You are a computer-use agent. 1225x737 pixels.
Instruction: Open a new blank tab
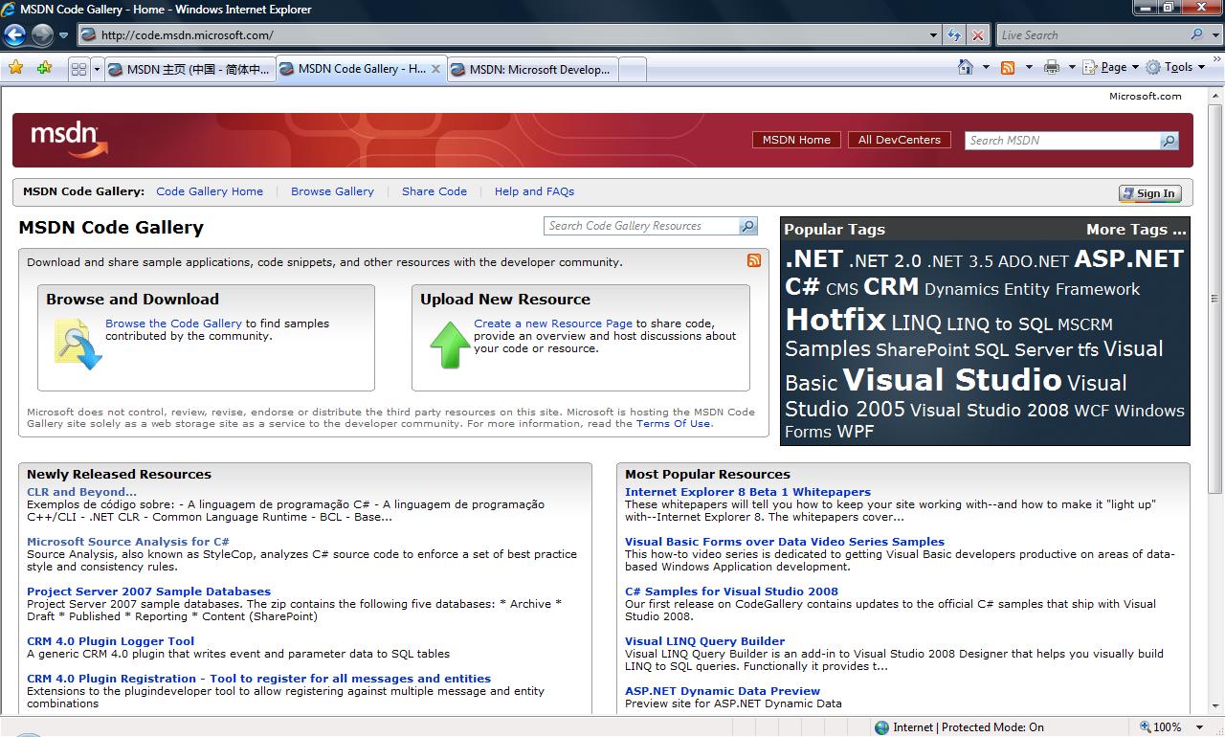(x=633, y=69)
